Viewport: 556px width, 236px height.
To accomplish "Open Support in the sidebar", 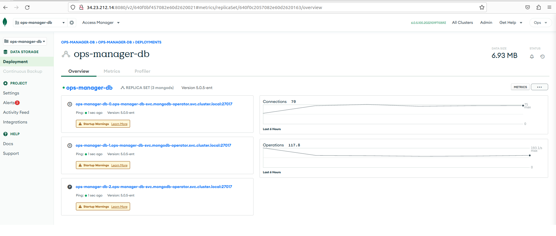I will tap(11, 153).
